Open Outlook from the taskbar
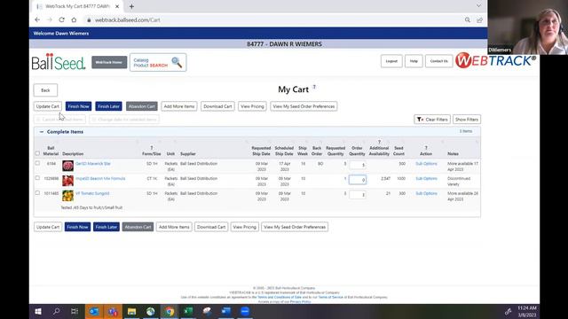The width and height of the screenshot is (568, 319). (94, 311)
